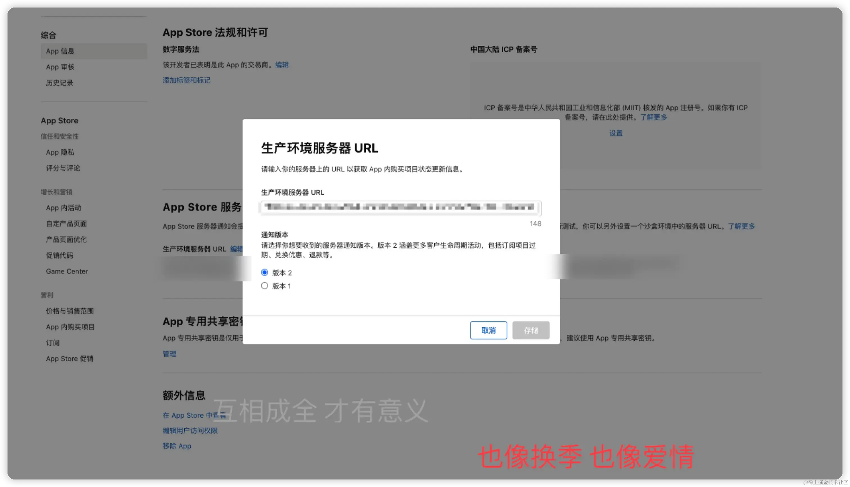Open Game Center in the sidebar
Viewport: 850px width, 487px height.
click(67, 271)
